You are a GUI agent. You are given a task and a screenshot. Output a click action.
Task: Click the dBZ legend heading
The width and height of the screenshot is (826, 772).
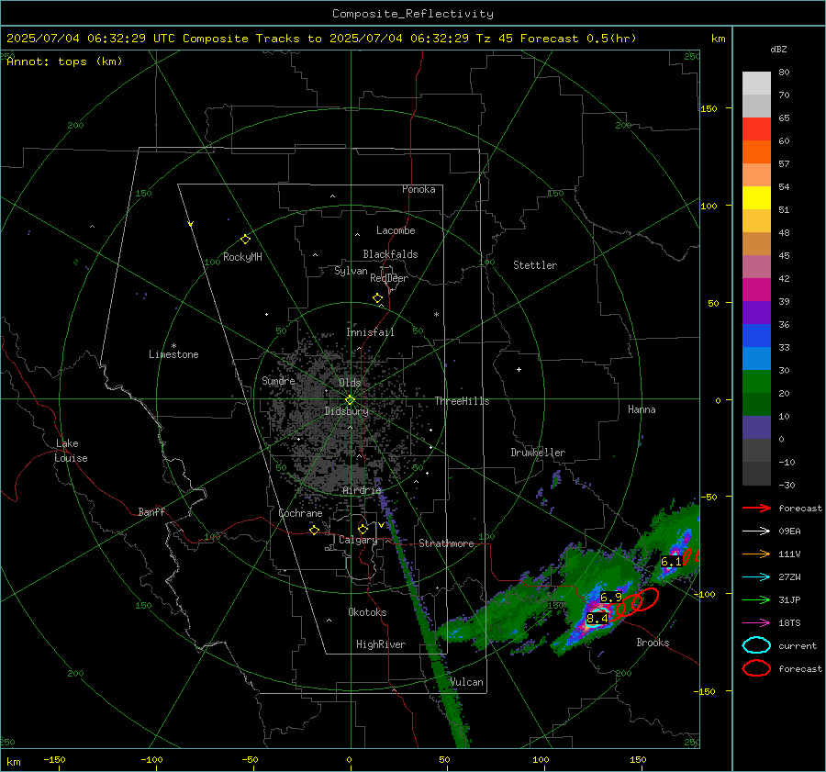(778, 49)
